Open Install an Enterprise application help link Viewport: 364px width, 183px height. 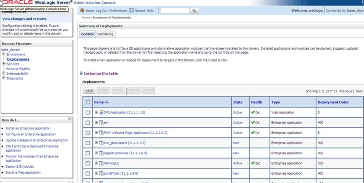(28, 128)
